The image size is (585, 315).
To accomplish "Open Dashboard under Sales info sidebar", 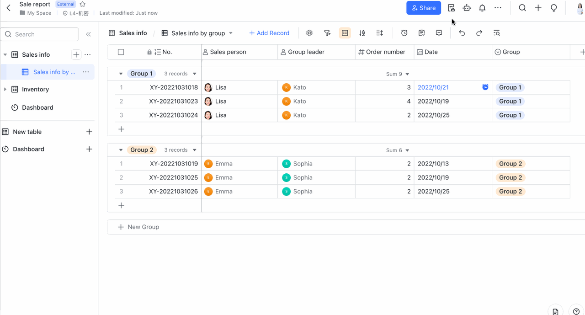I will point(37,107).
